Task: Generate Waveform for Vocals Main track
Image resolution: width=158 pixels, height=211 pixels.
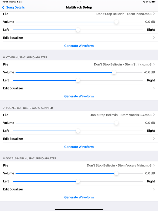Action: pos(79,197)
